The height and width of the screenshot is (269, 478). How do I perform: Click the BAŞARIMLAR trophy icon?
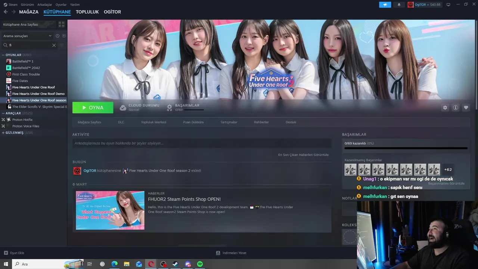coord(170,108)
